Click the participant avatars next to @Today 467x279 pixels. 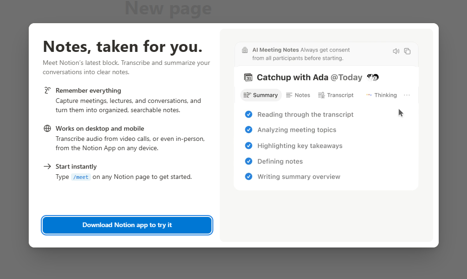point(372,77)
